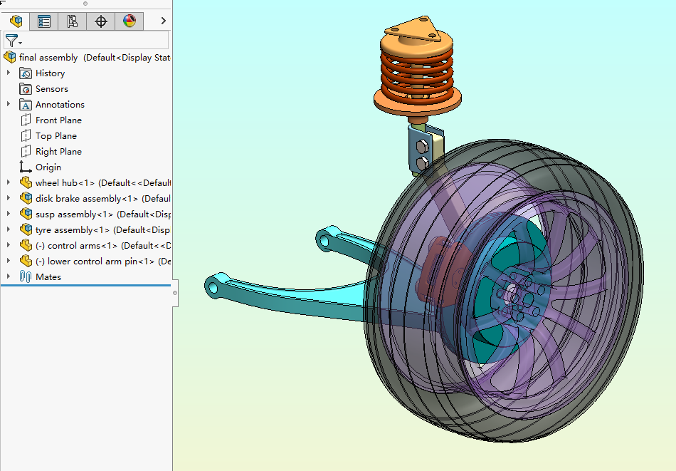The image size is (676, 471).
Task: Select wheel hub<1> in the tree
Action: pyautogui.click(x=102, y=182)
